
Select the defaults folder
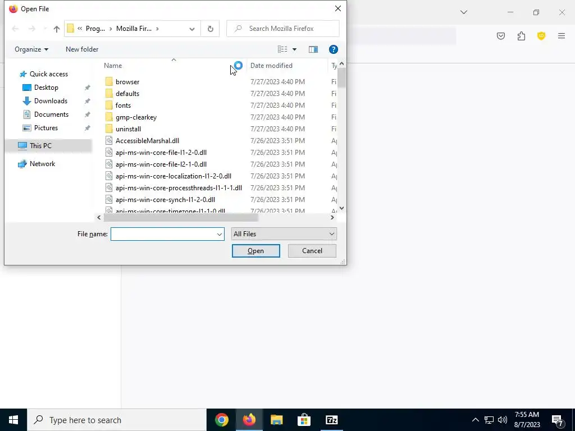(127, 94)
